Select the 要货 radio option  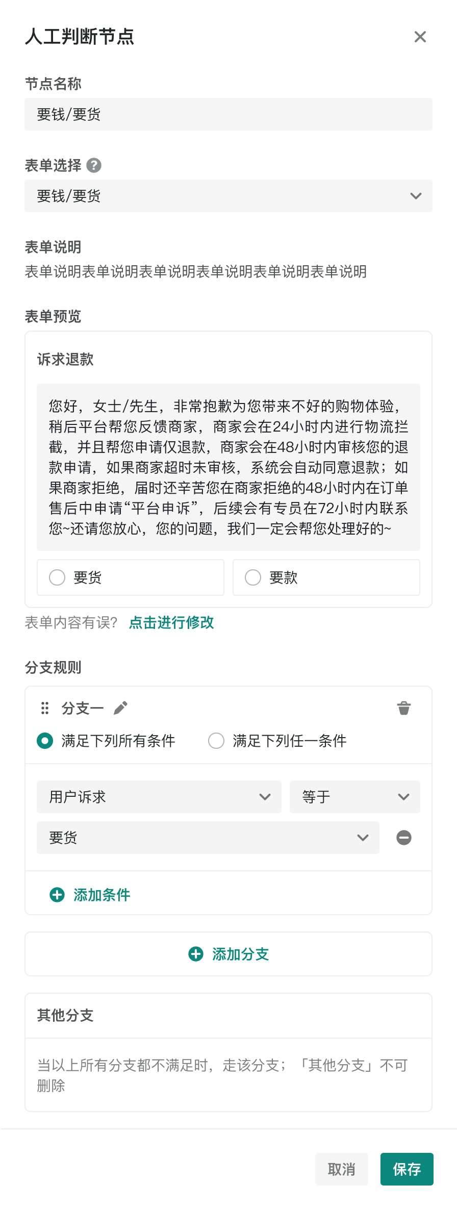click(x=57, y=577)
